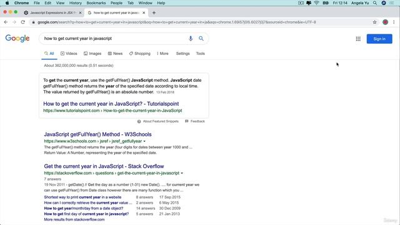
Task: Click Angela Yu user name in menu bar
Action: pyautogui.click(x=360, y=3)
